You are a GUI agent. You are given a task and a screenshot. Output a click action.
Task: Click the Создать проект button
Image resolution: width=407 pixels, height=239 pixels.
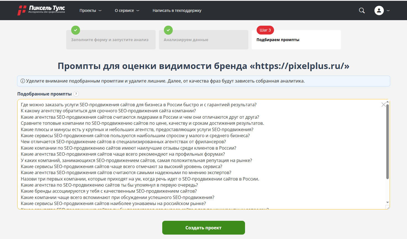pyautogui.click(x=204, y=228)
